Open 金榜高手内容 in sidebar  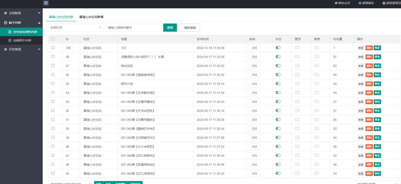click(x=21, y=40)
